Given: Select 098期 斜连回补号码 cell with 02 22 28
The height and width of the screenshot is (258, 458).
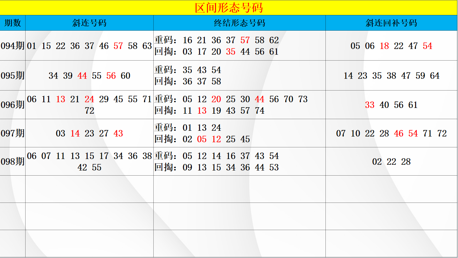Looking at the screenshot, I should coord(391,162).
